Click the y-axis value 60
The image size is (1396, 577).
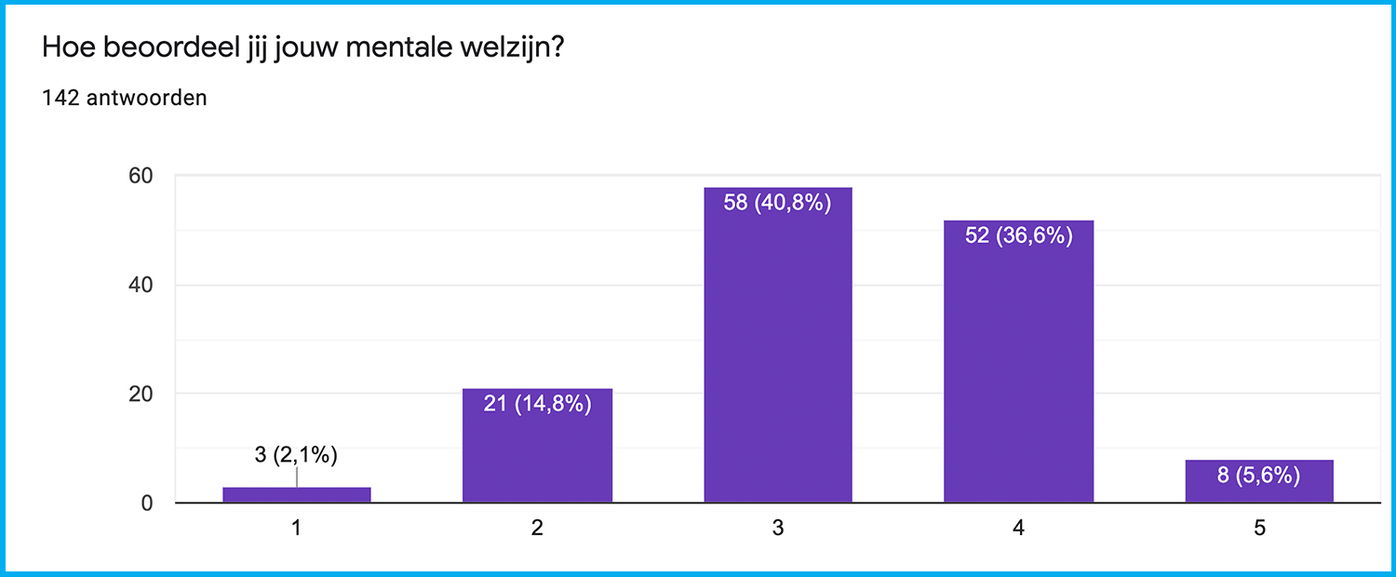pos(140,176)
